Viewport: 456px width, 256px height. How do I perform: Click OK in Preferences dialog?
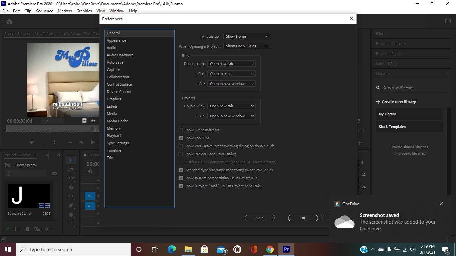pyautogui.click(x=303, y=218)
